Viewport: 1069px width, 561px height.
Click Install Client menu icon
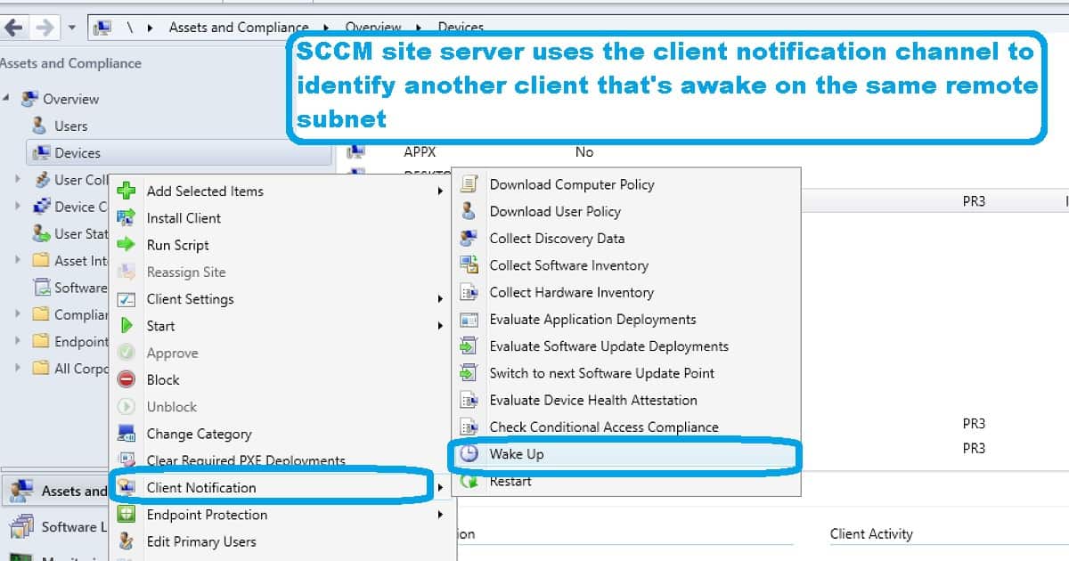tap(127, 217)
